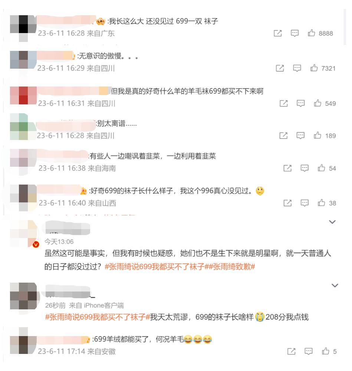Open hashtag #张雨绮致歉#
352x371 pixels.
232,267
